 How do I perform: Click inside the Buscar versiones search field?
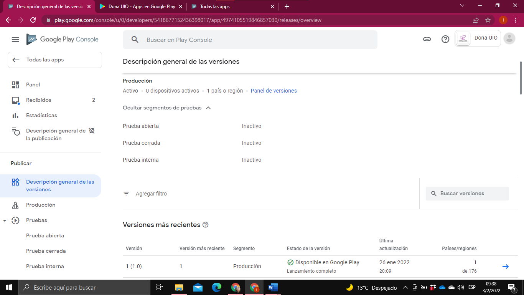[x=467, y=193]
